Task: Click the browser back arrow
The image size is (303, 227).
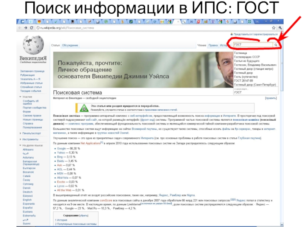Action: 20,28
